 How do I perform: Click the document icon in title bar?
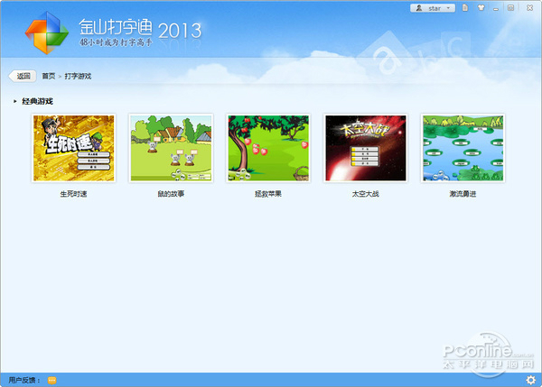tap(465, 7)
